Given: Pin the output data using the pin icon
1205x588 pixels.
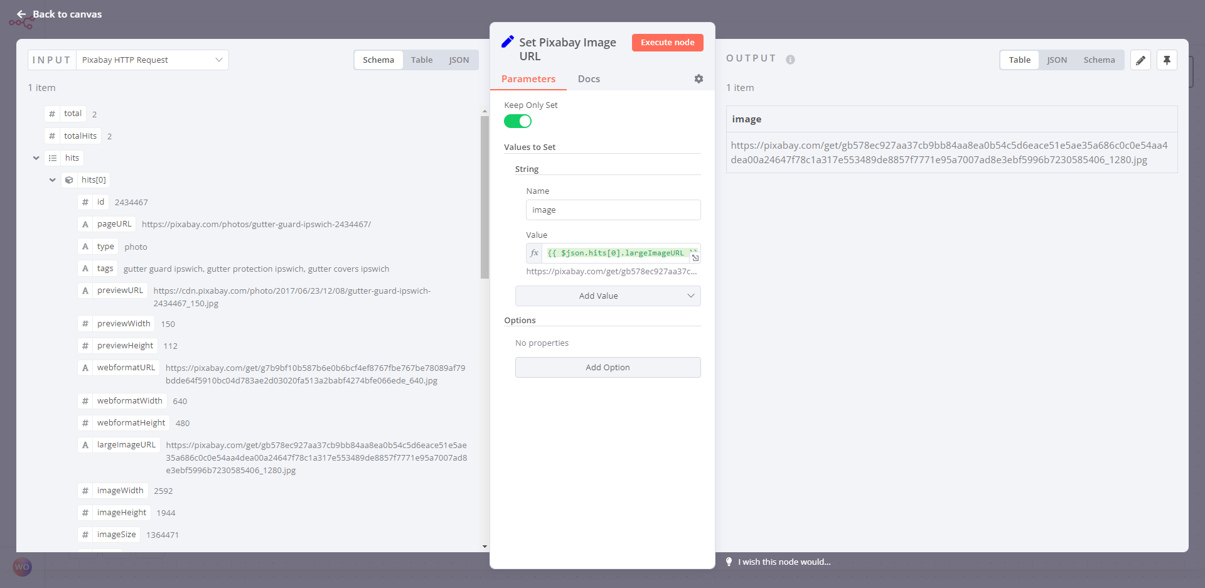Looking at the screenshot, I should click(x=1167, y=60).
